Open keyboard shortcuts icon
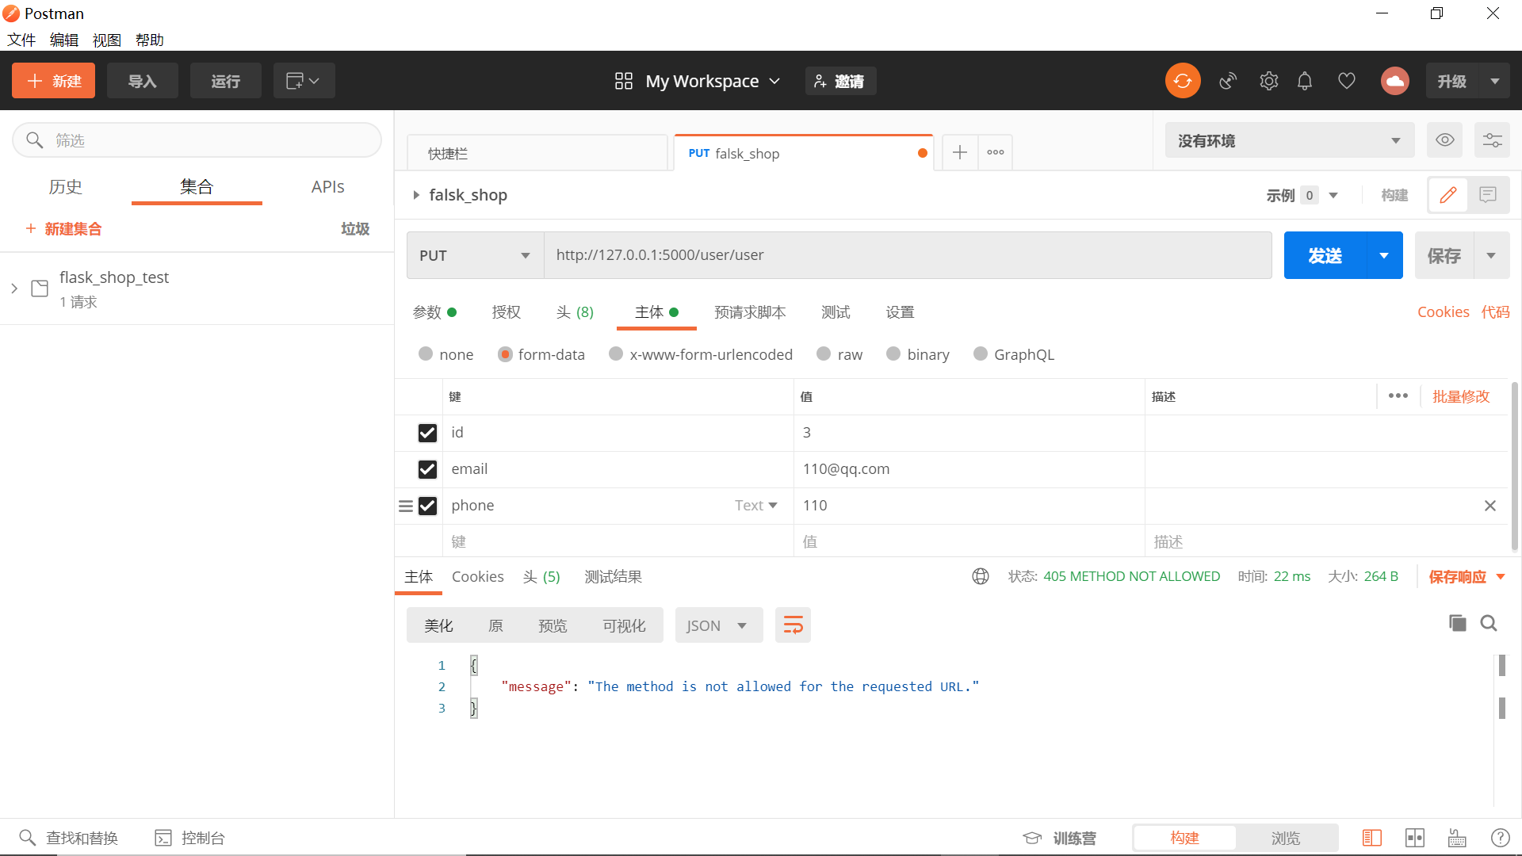 coord(1457,838)
